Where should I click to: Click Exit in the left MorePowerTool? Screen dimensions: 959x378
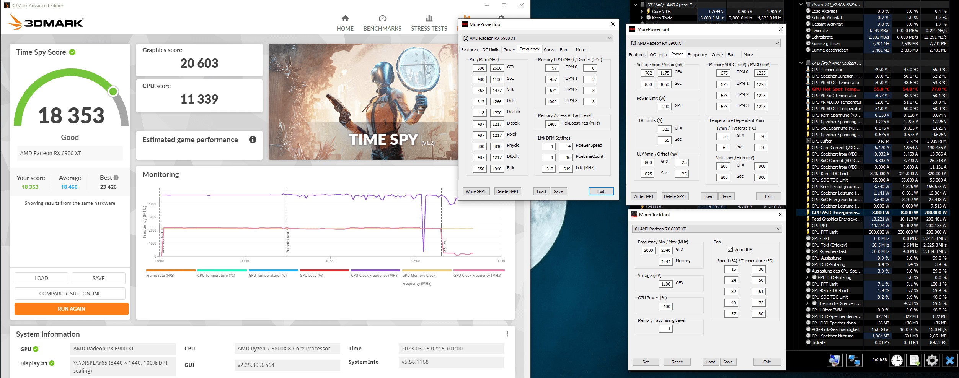pyautogui.click(x=601, y=191)
